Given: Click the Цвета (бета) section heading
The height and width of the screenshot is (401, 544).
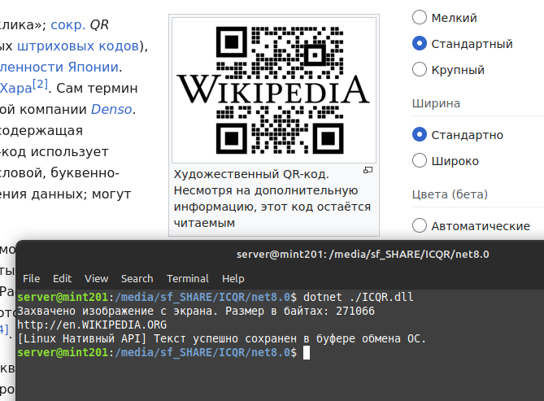Looking at the screenshot, I should (x=450, y=194).
